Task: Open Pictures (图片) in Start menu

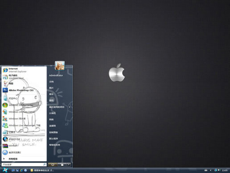Action: pyautogui.click(x=51, y=88)
